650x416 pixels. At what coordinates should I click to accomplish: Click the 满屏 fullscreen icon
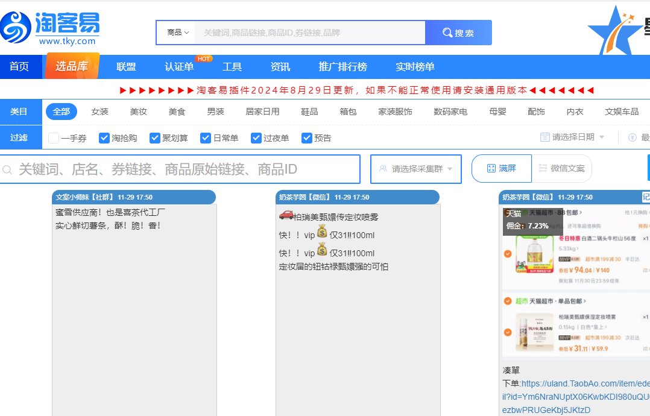click(x=491, y=168)
